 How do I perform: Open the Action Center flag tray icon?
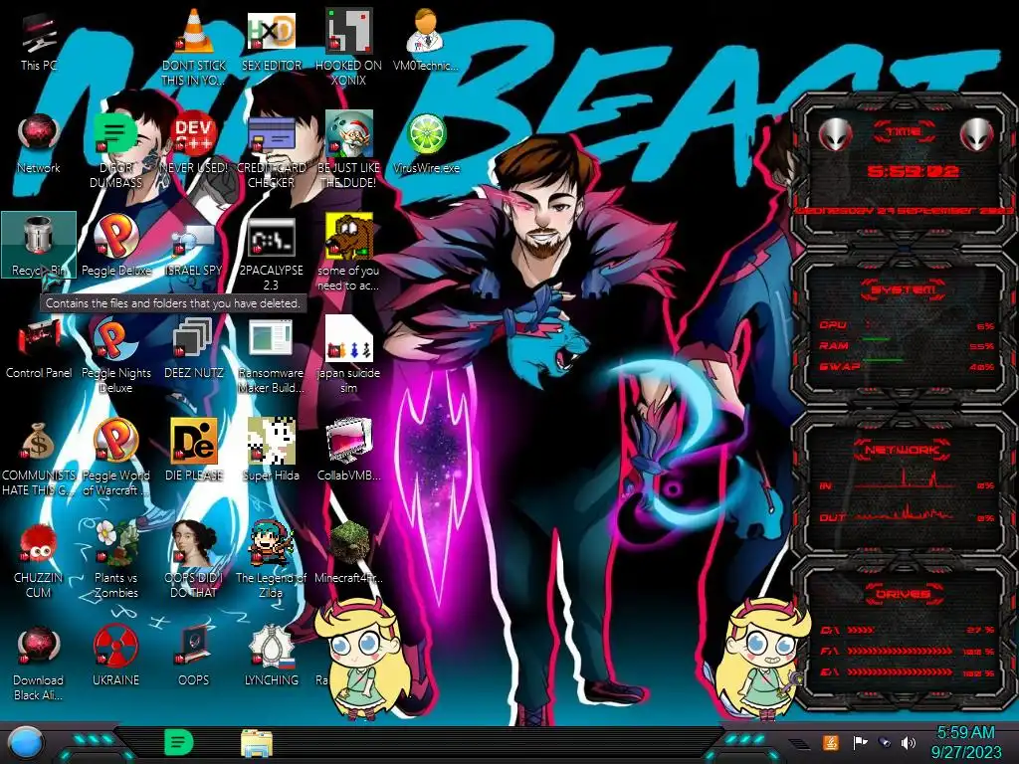[860, 742]
